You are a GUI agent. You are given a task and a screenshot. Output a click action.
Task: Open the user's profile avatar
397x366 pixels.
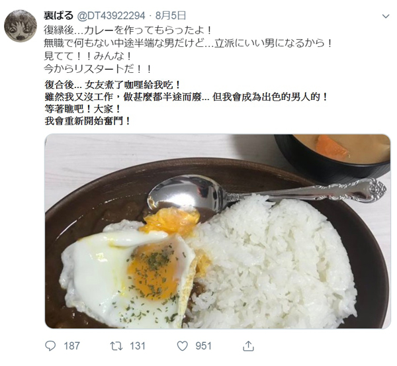[x=21, y=26]
